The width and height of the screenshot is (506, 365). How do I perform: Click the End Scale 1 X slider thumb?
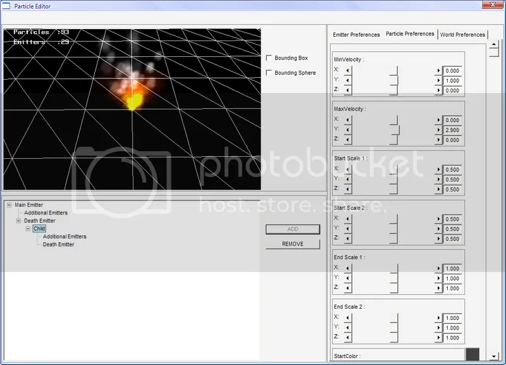[x=393, y=268]
